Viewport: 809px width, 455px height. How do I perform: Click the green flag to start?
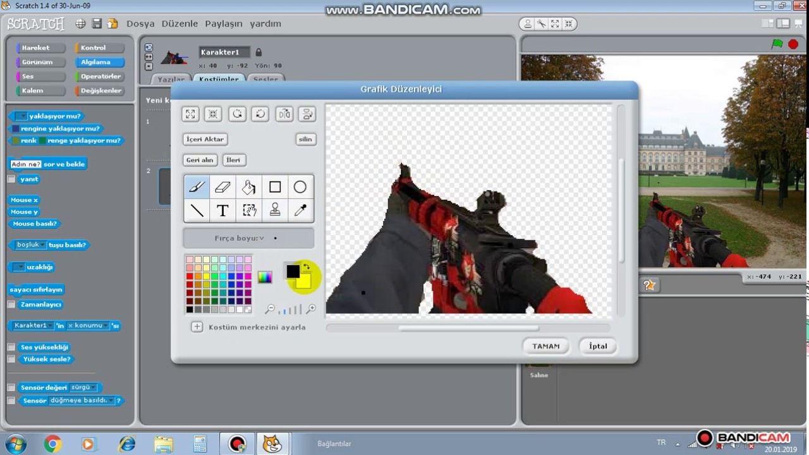[x=777, y=44]
